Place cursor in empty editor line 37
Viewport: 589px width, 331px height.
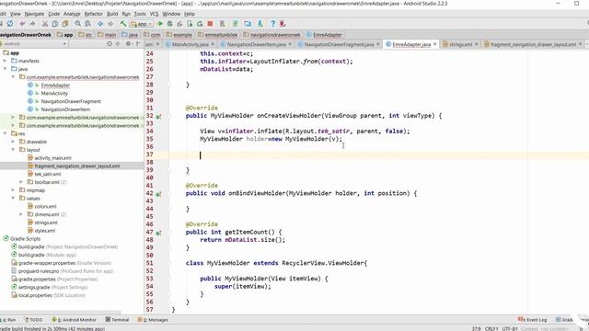point(378,155)
